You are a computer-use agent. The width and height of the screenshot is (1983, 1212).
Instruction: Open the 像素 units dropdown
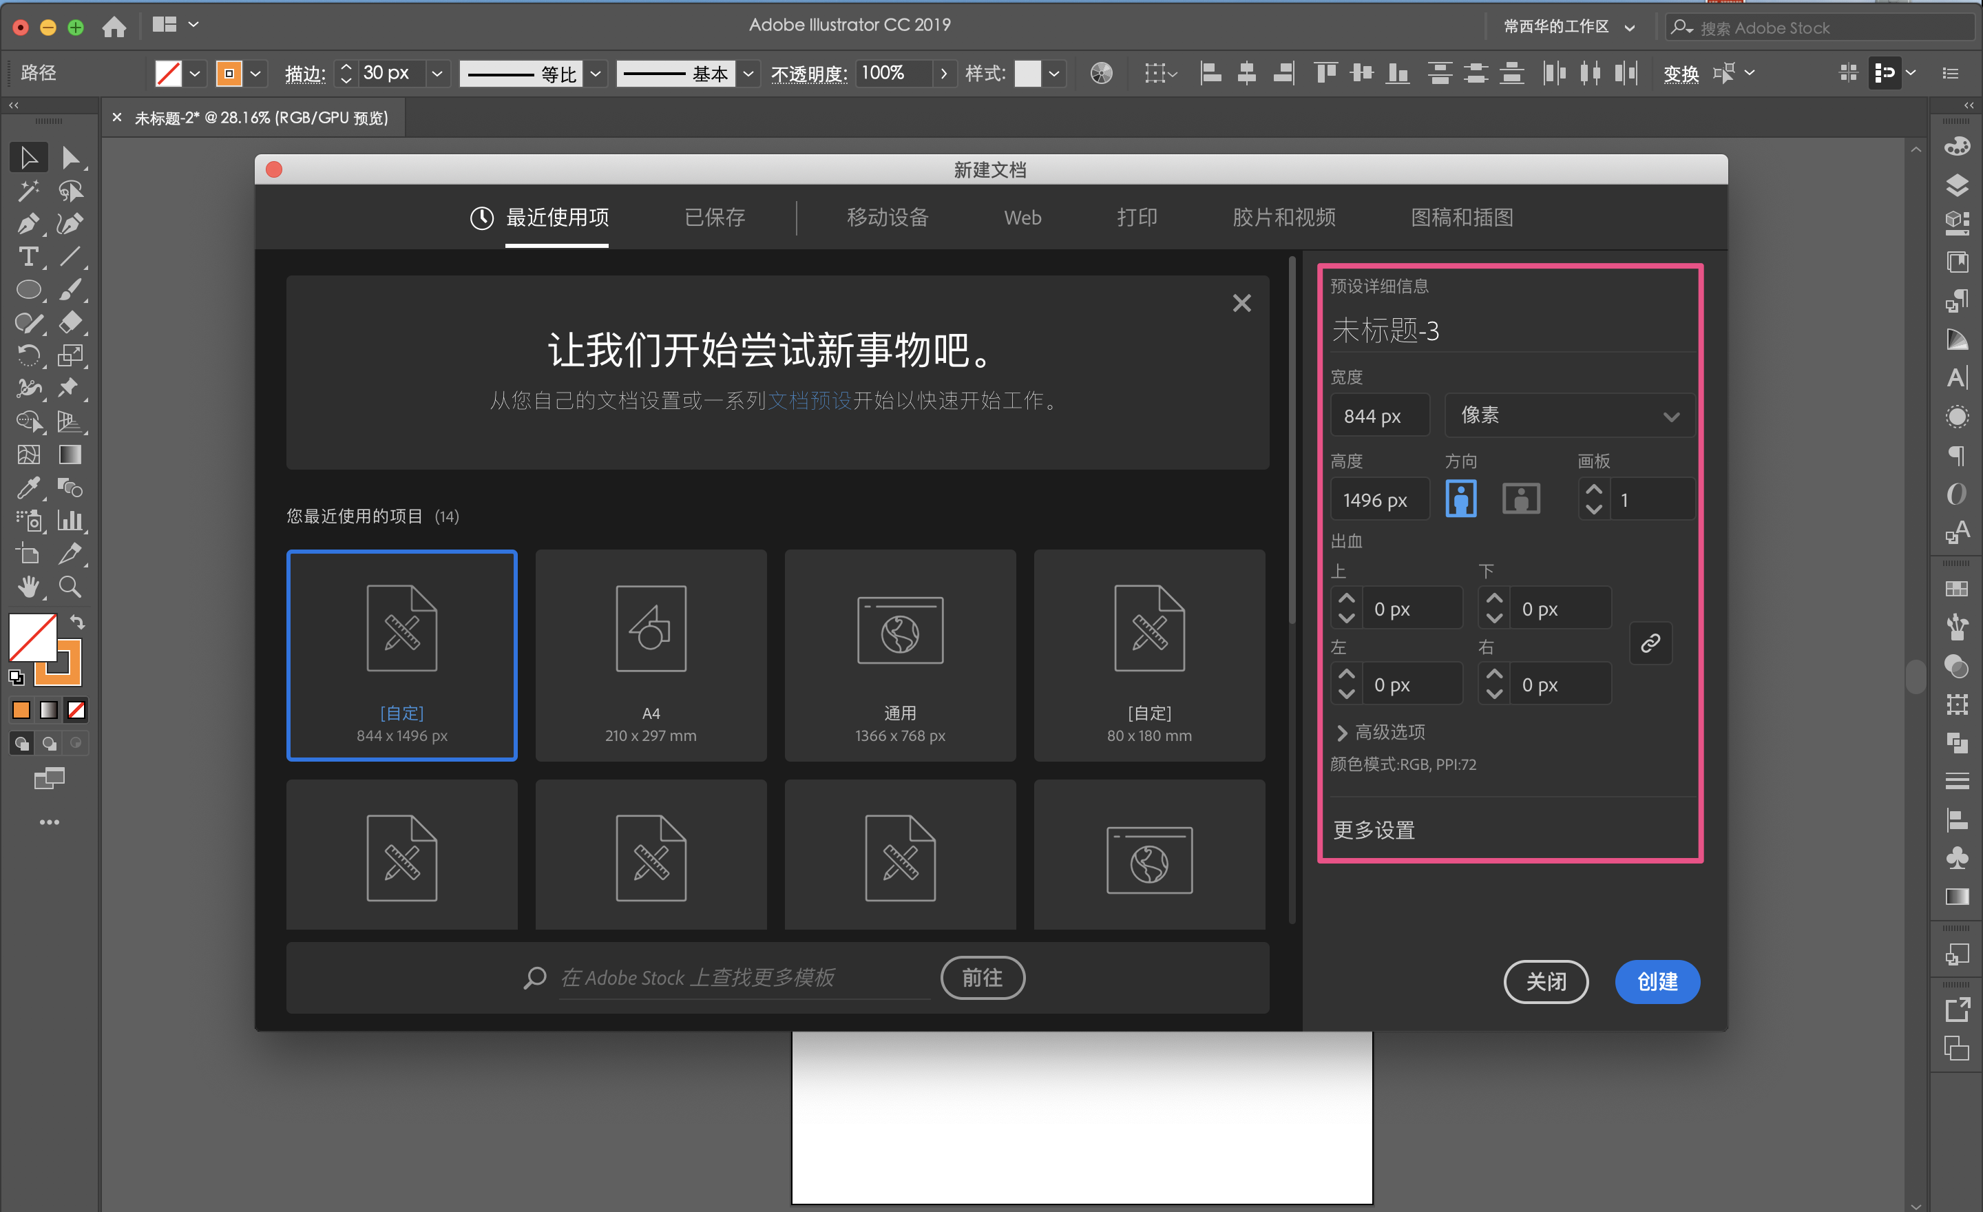tap(1568, 415)
